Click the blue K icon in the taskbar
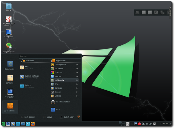 coord(28,124)
